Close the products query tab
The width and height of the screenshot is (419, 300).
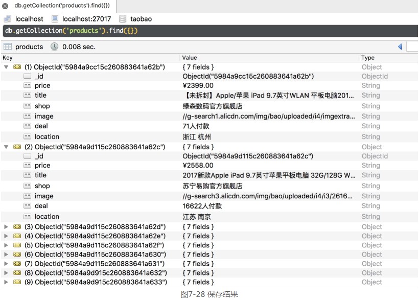5,6
